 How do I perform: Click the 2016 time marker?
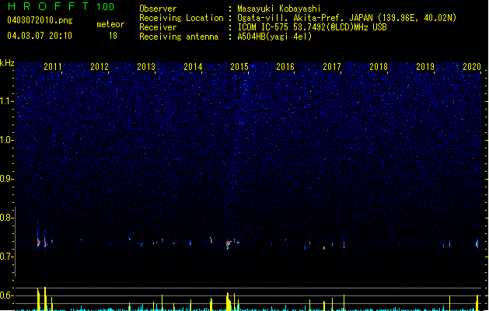pos(285,67)
